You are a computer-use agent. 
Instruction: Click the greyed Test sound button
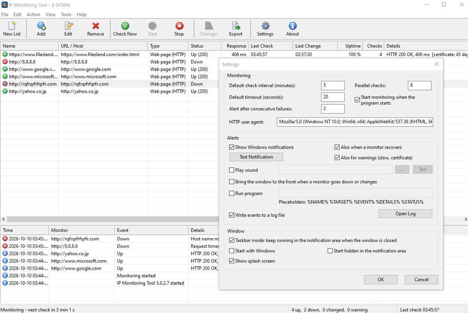point(423,169)
